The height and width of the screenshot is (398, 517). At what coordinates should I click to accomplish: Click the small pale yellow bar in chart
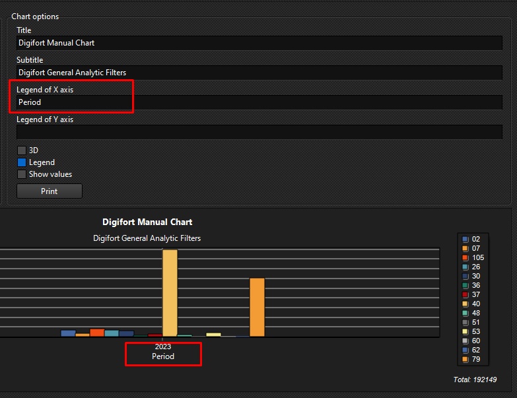213,335
